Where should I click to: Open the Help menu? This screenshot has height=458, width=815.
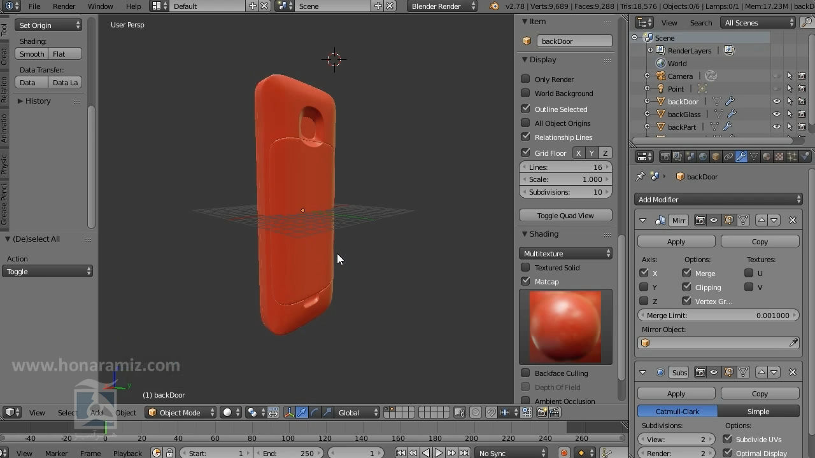click(134, 6)
